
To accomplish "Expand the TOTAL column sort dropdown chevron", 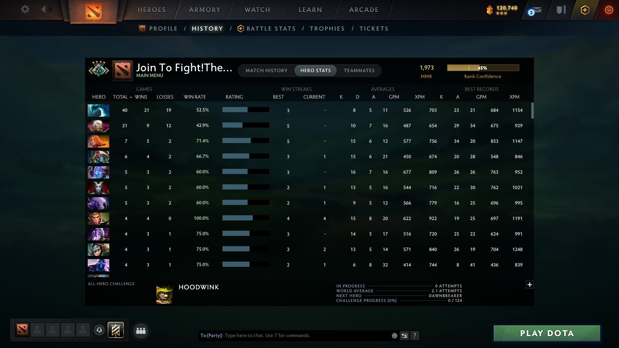I will (131, 97).
